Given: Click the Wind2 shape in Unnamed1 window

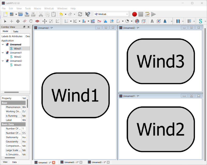Looking at the screenshot, I should pos(161,129).
